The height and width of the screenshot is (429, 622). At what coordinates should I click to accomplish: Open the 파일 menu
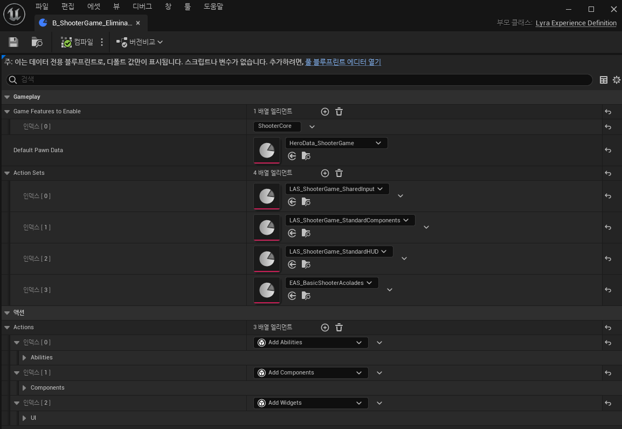(x=42, y=6)
